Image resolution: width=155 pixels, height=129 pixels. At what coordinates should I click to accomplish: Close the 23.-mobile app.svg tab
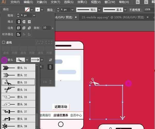tap(147, 17)
